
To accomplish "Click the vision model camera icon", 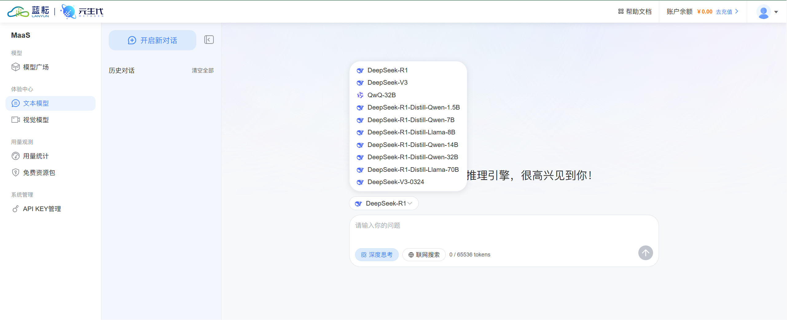I will [15, 120].
